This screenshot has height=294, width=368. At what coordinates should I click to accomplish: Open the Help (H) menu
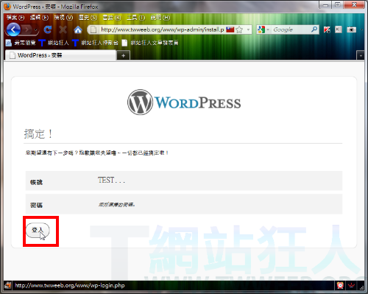point(160,18)
